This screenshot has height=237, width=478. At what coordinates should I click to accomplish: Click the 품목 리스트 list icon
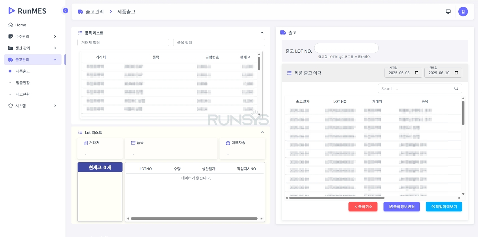(80, 33)
